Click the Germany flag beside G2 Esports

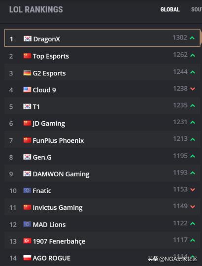tap(27, 73)
